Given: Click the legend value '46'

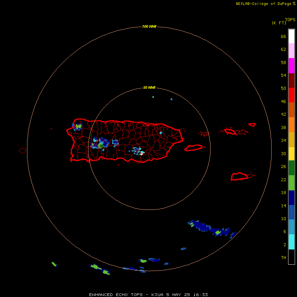Looking at the screenshot, I should pyautogui.click(x=283, y=102).
